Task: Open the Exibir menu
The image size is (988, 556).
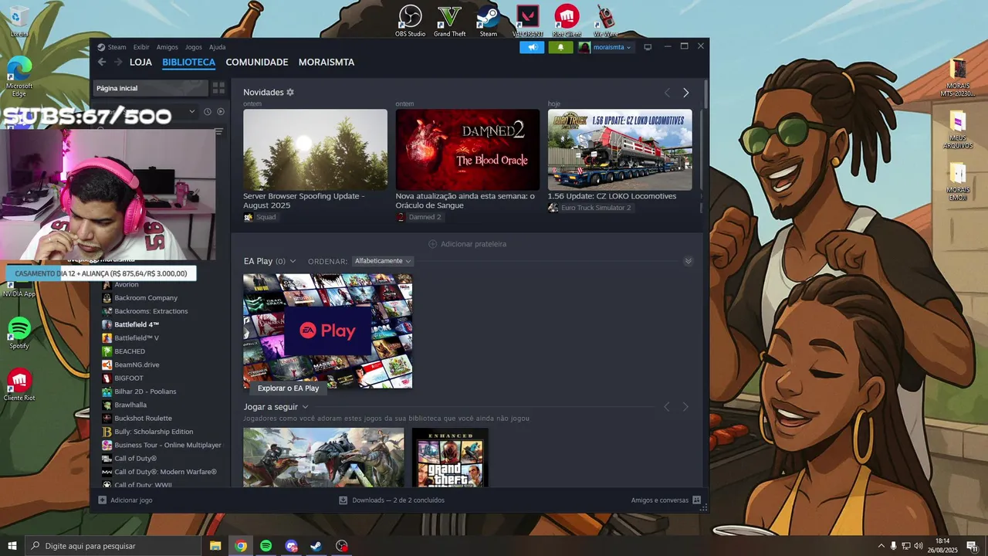Action: pyautogui.click(x=141, y=47)
